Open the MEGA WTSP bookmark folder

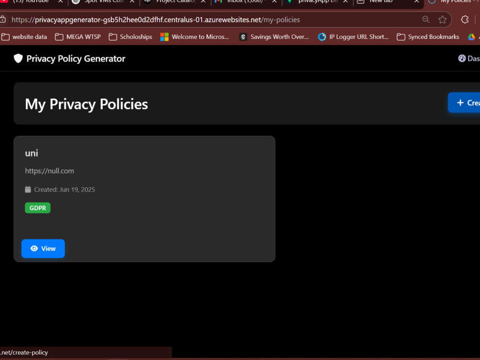(x=78, y=37)
